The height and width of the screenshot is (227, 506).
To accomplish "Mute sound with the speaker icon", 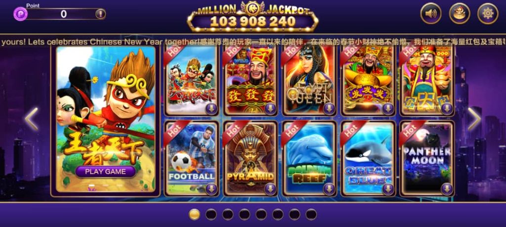I will (430, 13).
